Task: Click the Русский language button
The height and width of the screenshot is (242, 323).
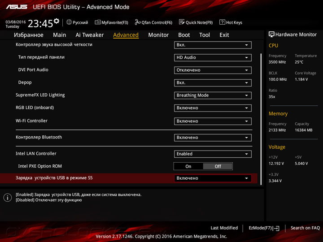Action: [x=77, y=22]
